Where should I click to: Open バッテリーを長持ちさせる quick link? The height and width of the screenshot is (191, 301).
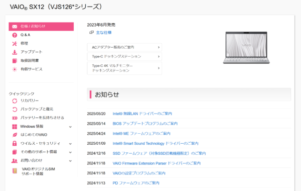[x=42, y=118]
